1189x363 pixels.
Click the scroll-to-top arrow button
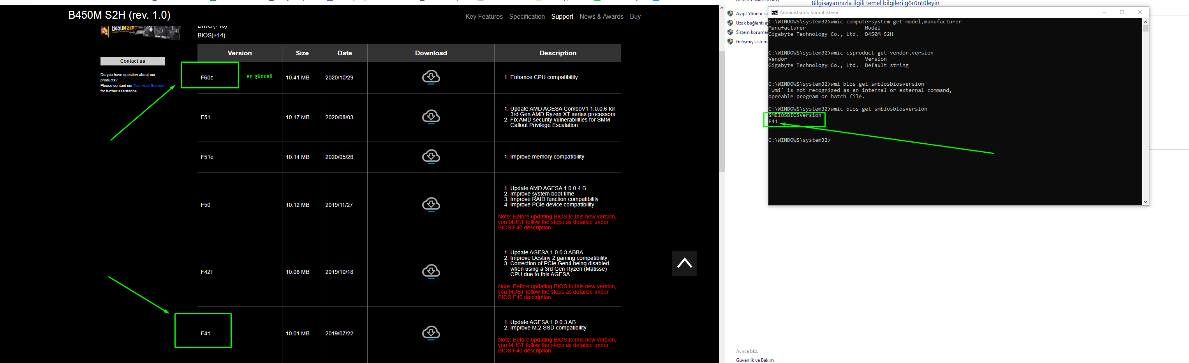685,263
